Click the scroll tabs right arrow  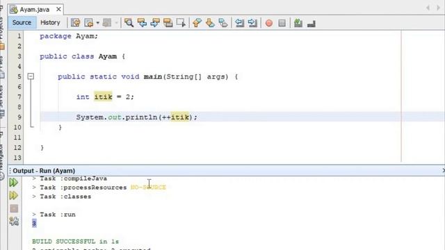(438, 8)
